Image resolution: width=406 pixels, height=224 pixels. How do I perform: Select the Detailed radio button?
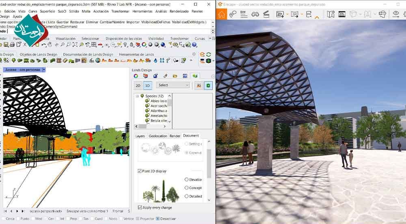coord(186,196)
